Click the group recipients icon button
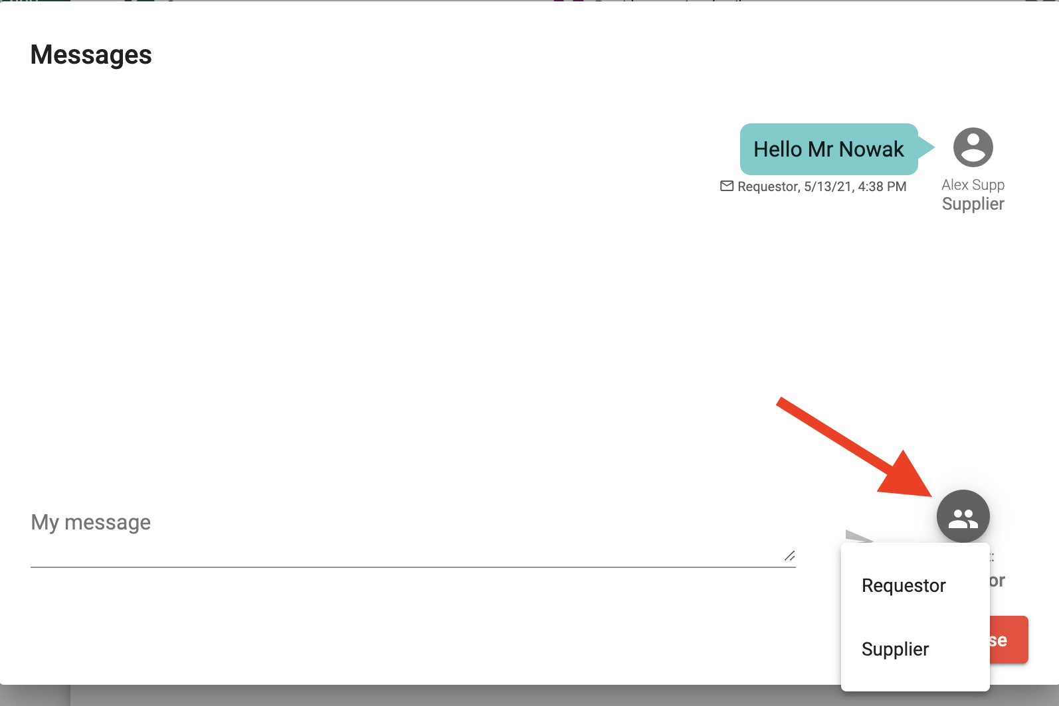This screenshot has width=1059, height=706. point(963,516)
